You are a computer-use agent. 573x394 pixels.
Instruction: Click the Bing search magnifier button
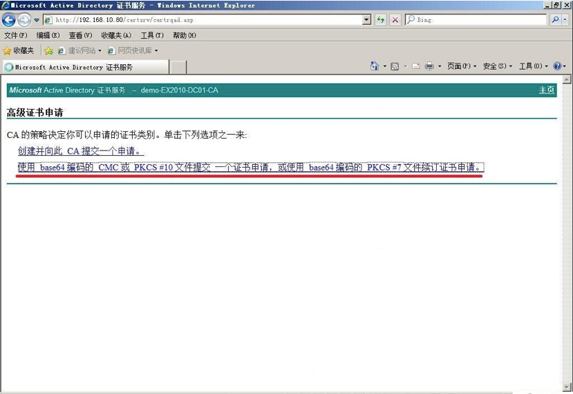pyautogui.click(x=555, y=20)
